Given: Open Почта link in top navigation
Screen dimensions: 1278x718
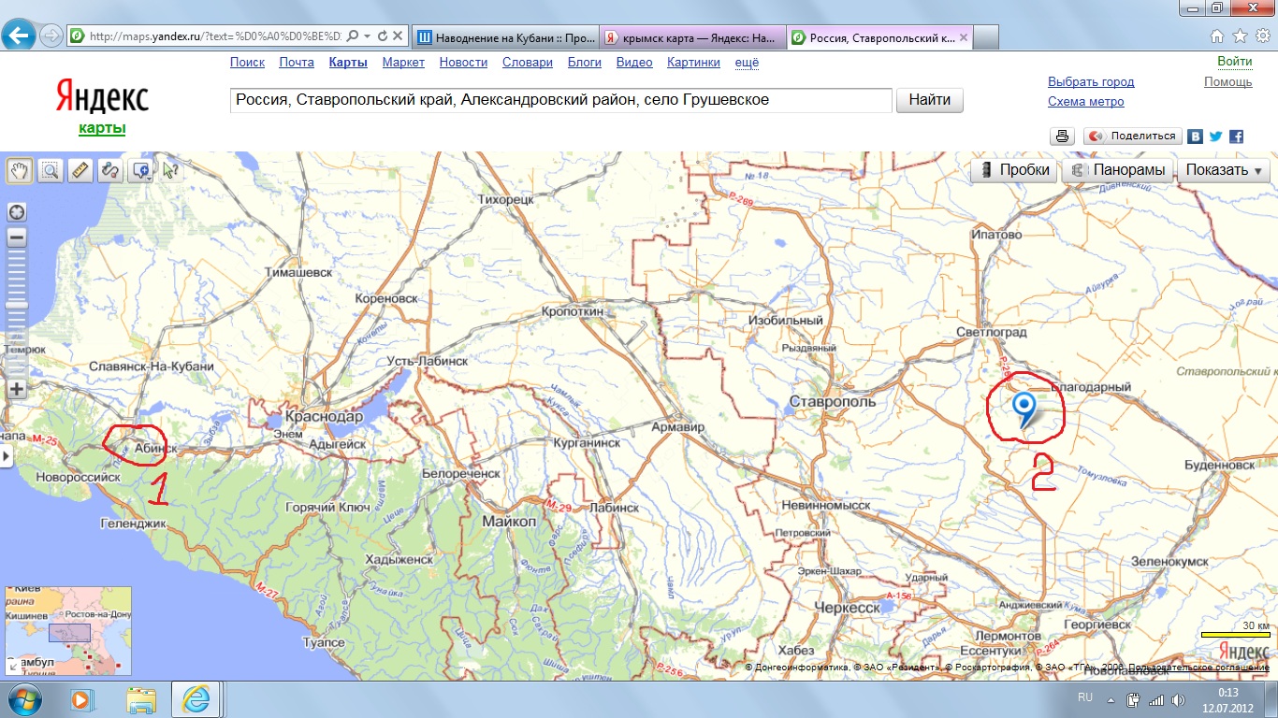Looking at the screenshot, I should 297,63.
